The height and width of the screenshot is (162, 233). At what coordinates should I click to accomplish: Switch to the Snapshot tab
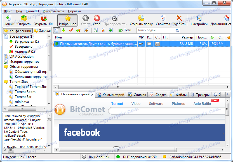tap(137, 95)
